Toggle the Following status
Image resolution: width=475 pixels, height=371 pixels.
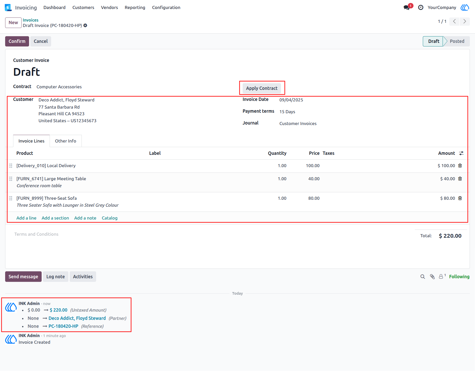pyautogui.click(x=459, y=277)
